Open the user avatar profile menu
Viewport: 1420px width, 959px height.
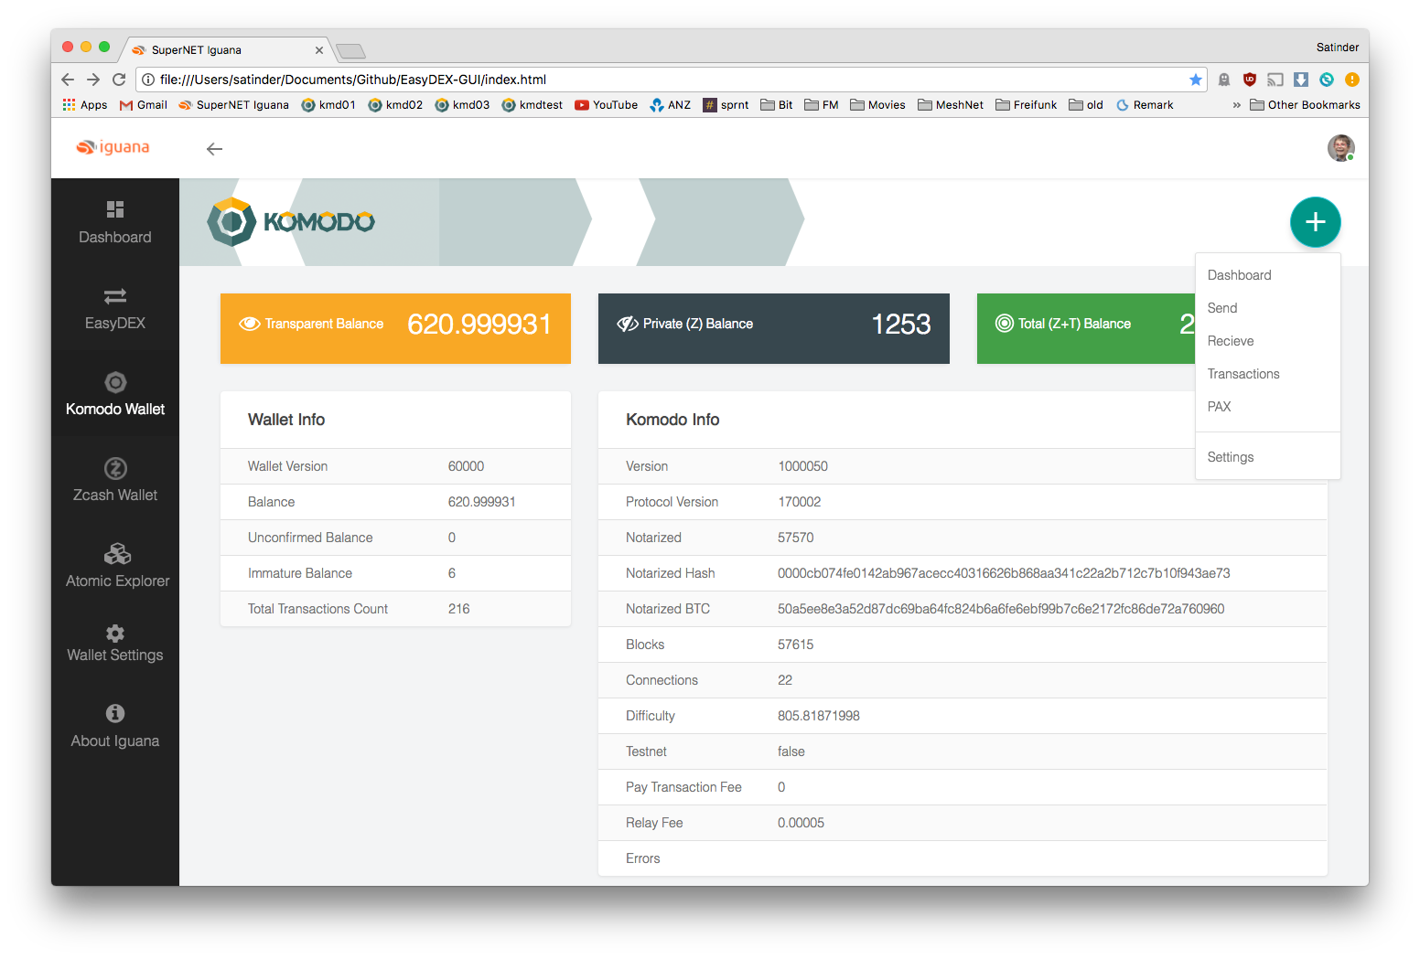(x=1341, y=147)
